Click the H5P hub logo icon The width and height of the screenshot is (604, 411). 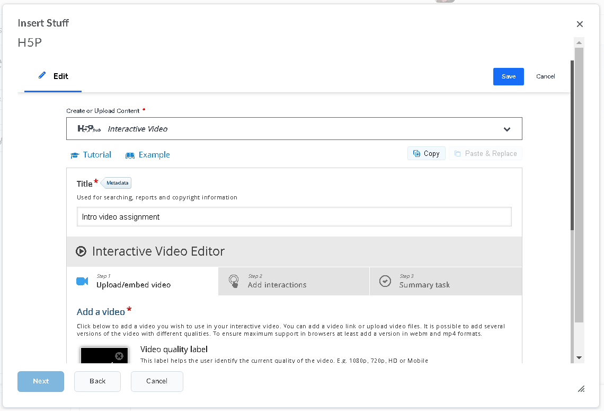[89, 128]
